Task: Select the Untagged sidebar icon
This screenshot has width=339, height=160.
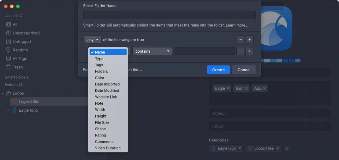Action: click(9, 42)
